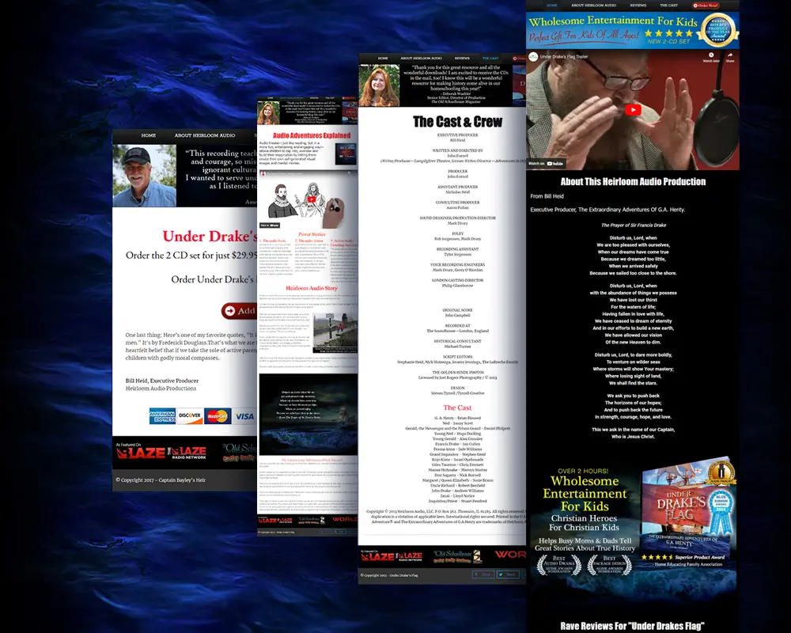
Task: Click the Watch on YouTube badge
Action: (546, 164)
